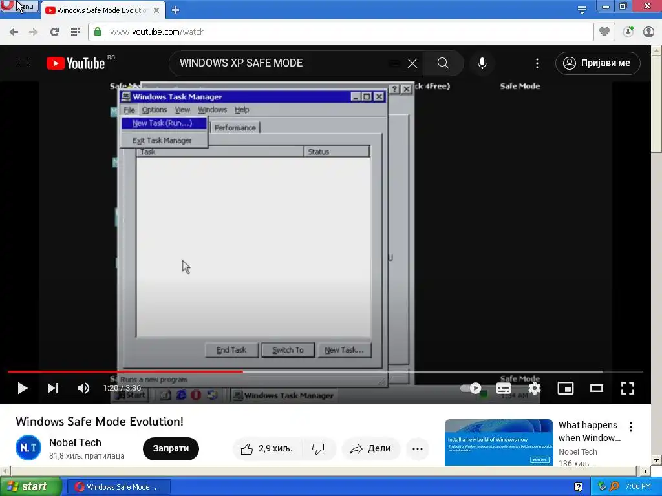Click the taskbar clock 7:06 PM
Image resolution: width=662 pixels, height=496 pixels.
tap(638, 487)
